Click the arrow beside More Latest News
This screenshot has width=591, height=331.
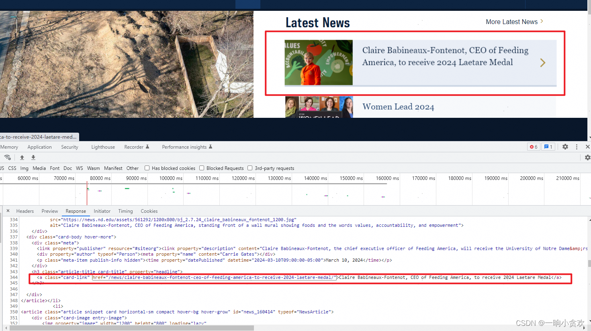click(542, 21)
